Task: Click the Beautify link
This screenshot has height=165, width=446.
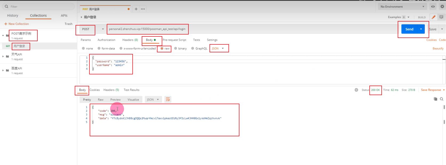Action: 438,49
